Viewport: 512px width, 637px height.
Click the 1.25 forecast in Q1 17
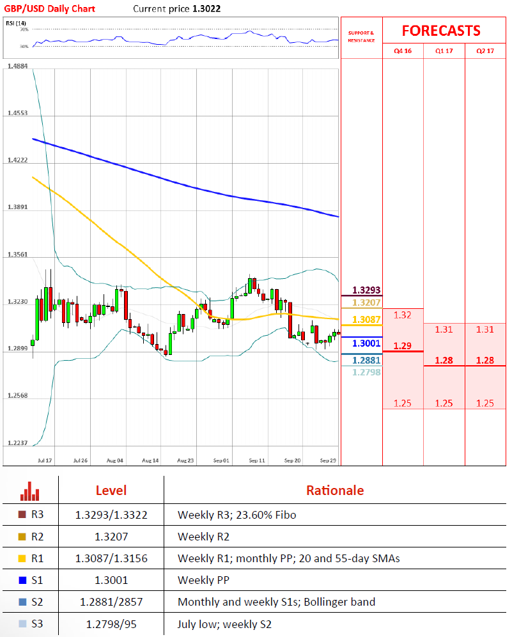click(x=444, y=404)
